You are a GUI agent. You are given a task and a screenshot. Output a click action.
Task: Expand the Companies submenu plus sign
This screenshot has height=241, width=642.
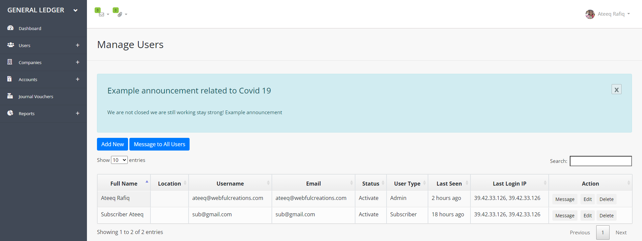[x=78, y=62]
